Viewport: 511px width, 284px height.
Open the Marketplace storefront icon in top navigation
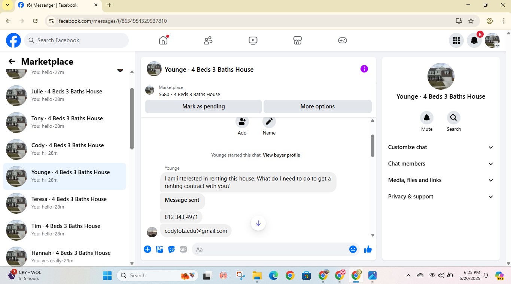point(298,40)
